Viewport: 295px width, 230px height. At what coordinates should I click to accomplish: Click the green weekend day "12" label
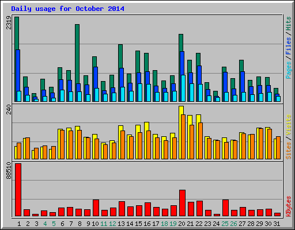point(112,224)
